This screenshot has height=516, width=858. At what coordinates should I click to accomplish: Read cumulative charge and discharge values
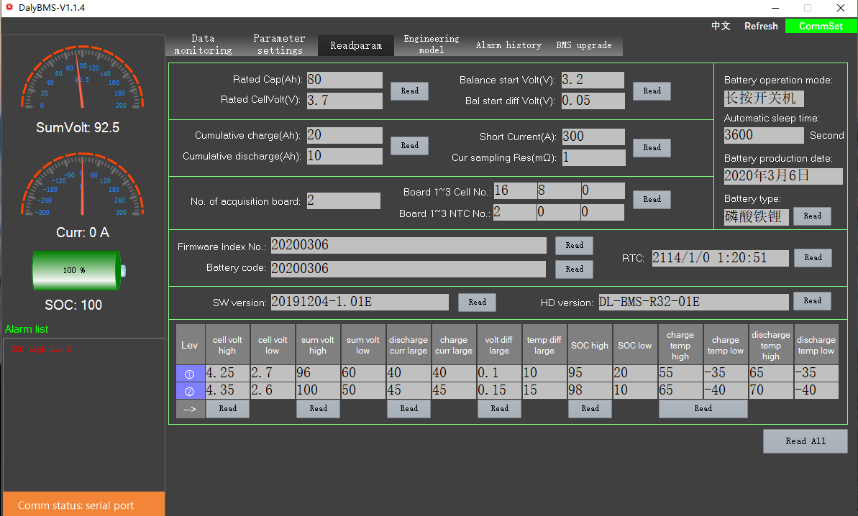(x=409, y=145)
